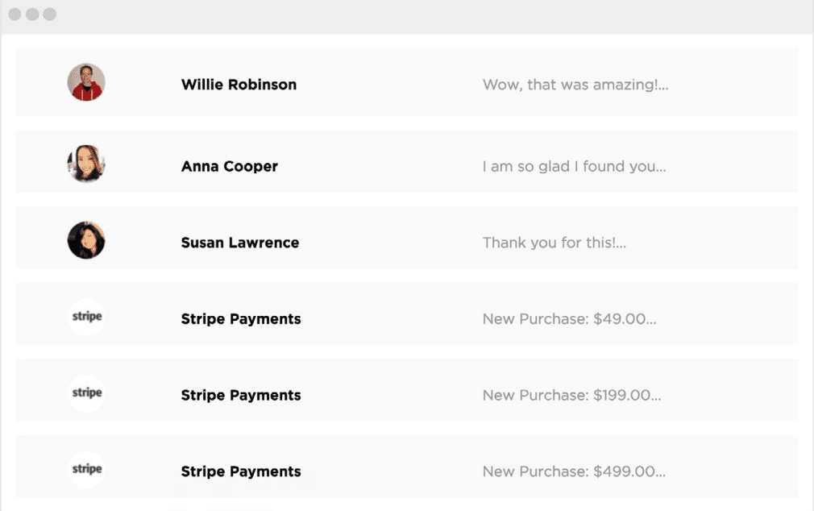View the New Purchase: $199.00 notification text

point(571,396)
